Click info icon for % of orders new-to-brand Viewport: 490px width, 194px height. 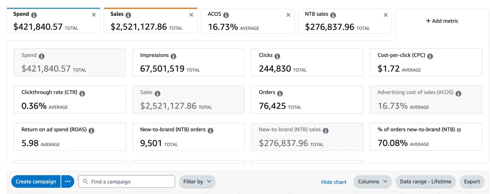click(459, 130)
